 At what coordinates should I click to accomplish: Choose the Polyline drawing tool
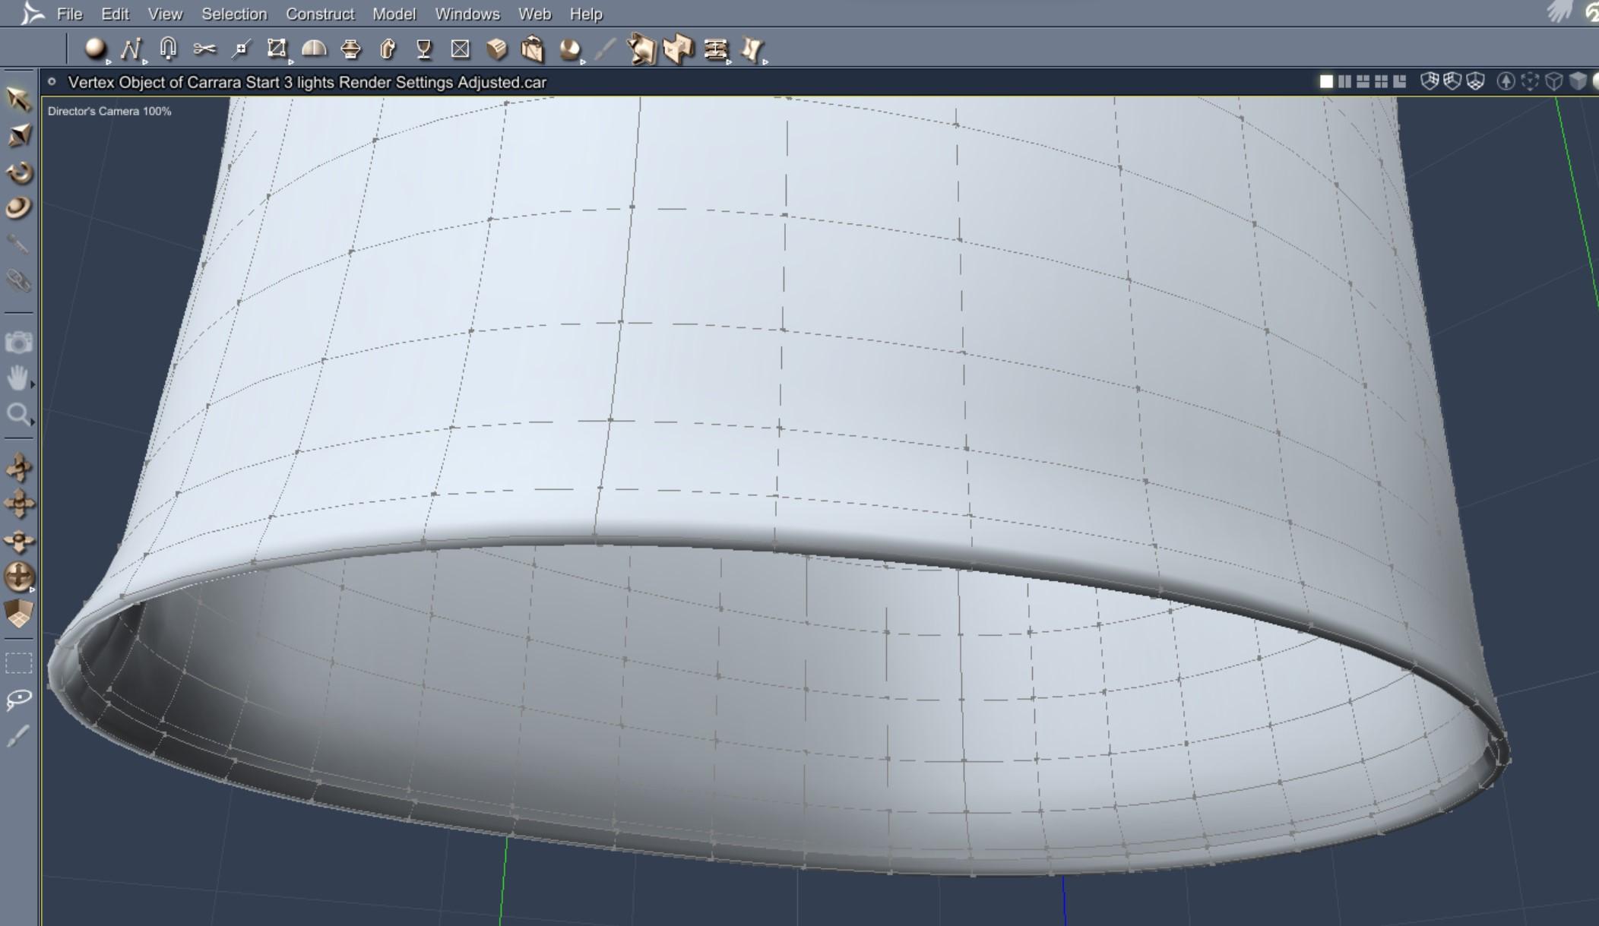click(x=131, y=49)
